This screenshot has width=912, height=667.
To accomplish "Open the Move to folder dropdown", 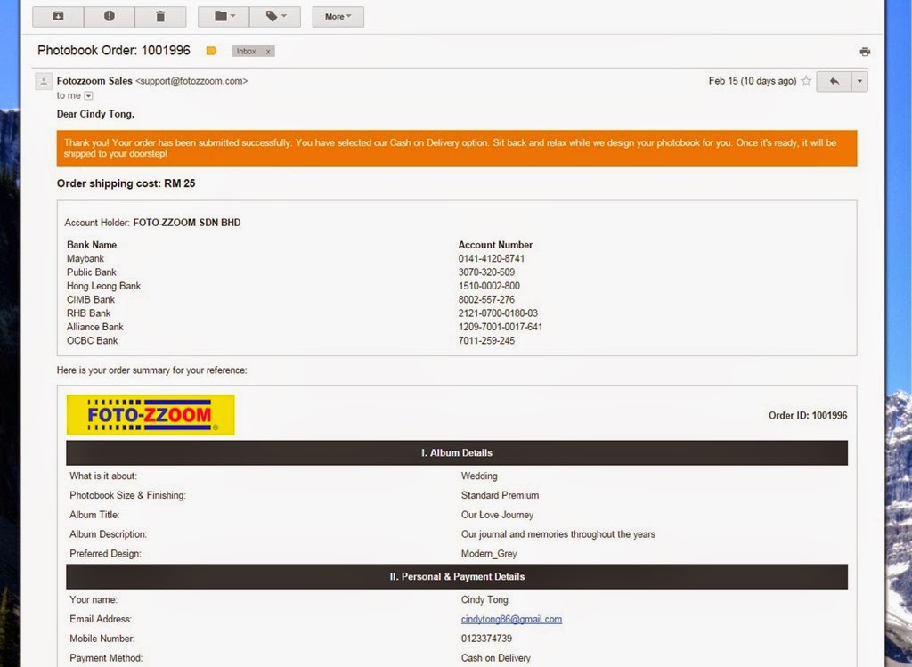I will 224,16.
